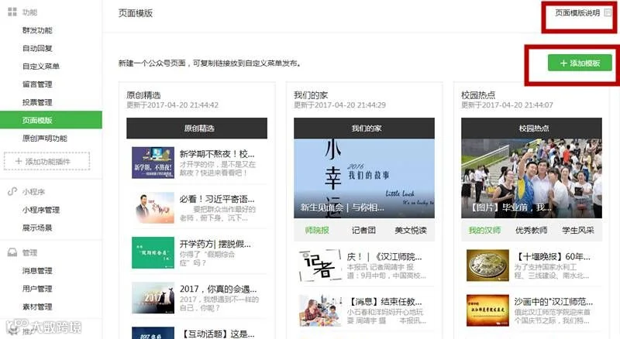Image resolution: width=620 pixels, height=339 pixels.
Task: Click the gold coin thumbnail of 十堰晚报 article
Action: click(487, 265)
